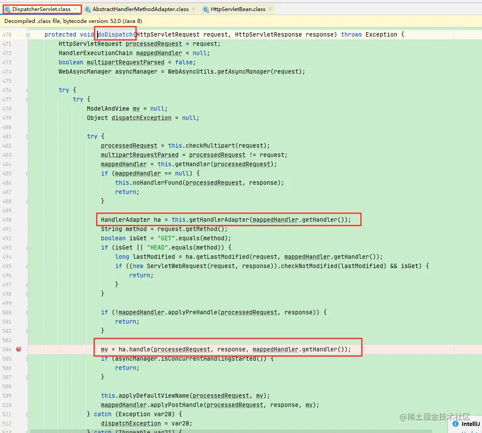Click the throws keyword on line 470
Screen dimensions: 482x433
pyautogui.click(x=351, y=34)
